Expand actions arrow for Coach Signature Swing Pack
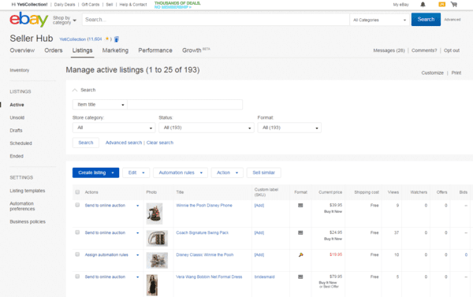This screenshot has height=297, width=473. 138,233
